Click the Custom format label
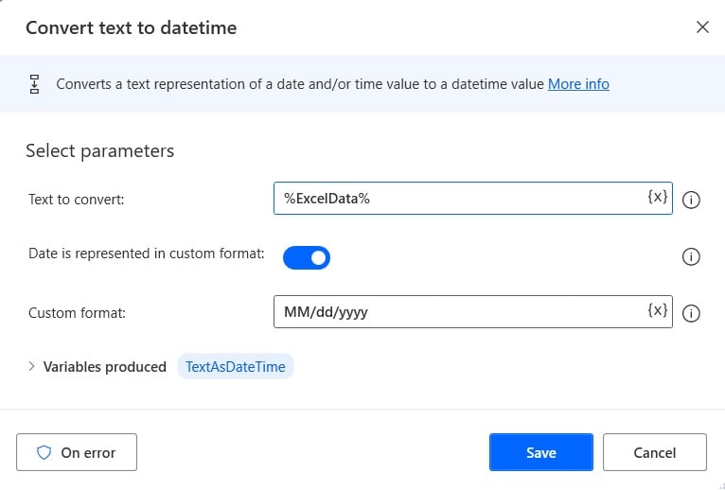 click(77, 313)
